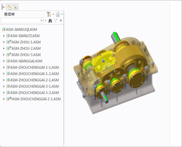Expand the ASM-XIANGGAI.ASM node
Viewport: 182px width, 147px height.
[x=4, y=61]
